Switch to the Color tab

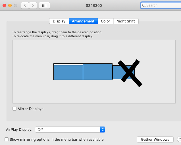(x=105, y=21)
